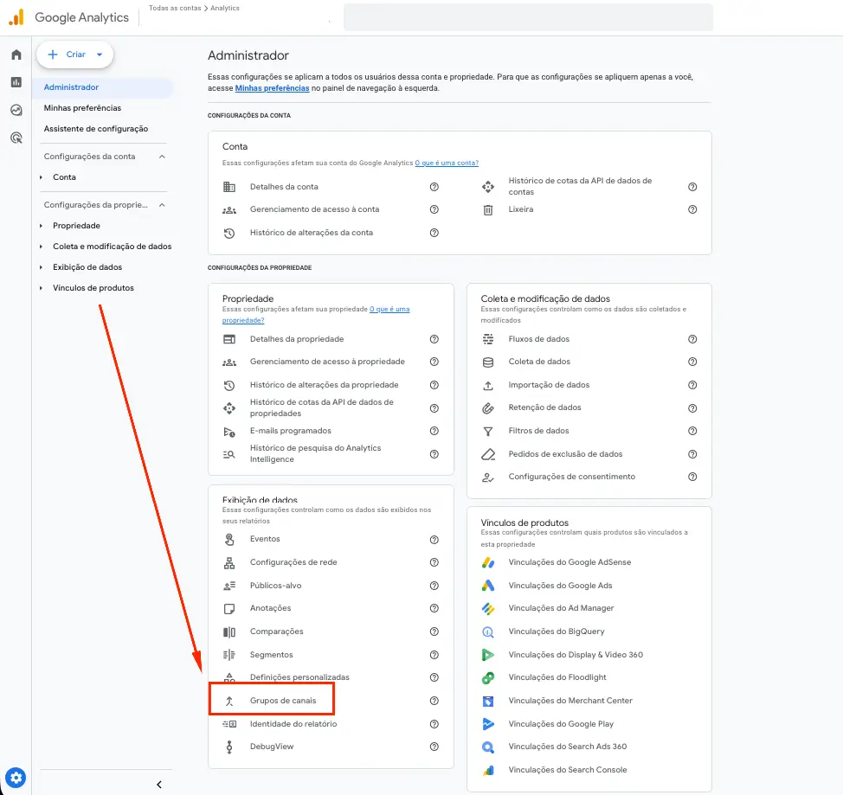Click the Lixeira trash icon

488,209
